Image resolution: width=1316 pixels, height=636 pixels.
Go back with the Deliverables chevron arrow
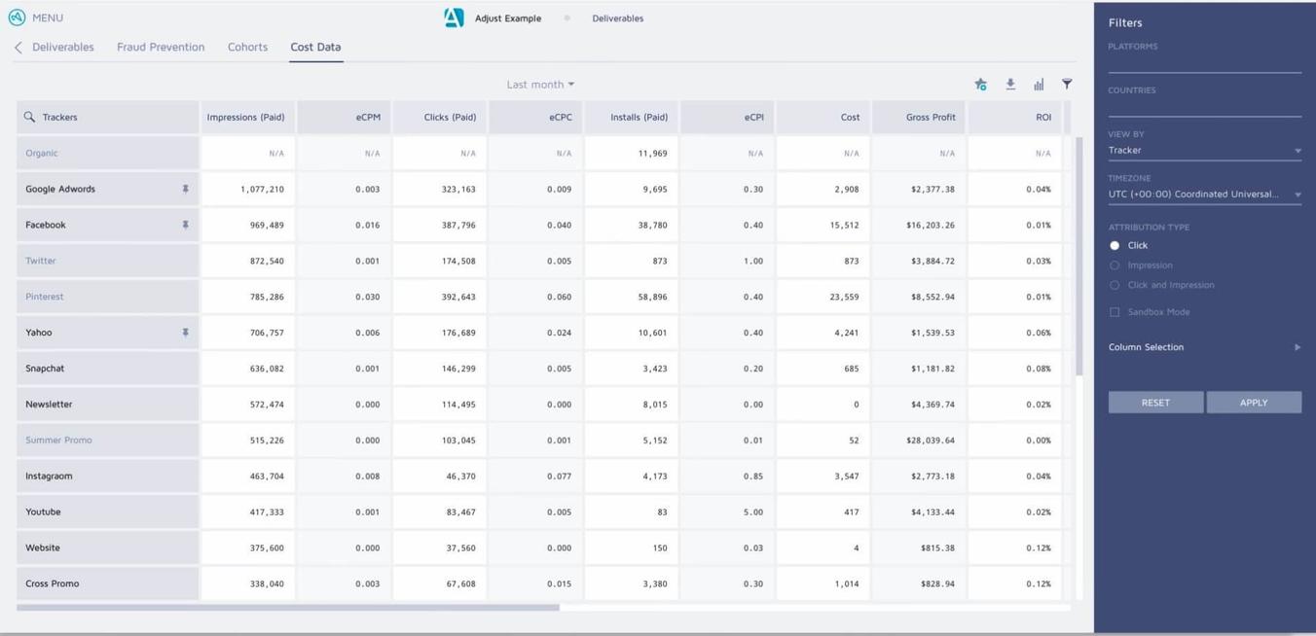[18, 47]
